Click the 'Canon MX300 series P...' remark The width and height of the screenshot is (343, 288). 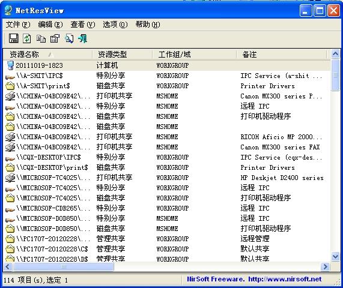point(281,96)
